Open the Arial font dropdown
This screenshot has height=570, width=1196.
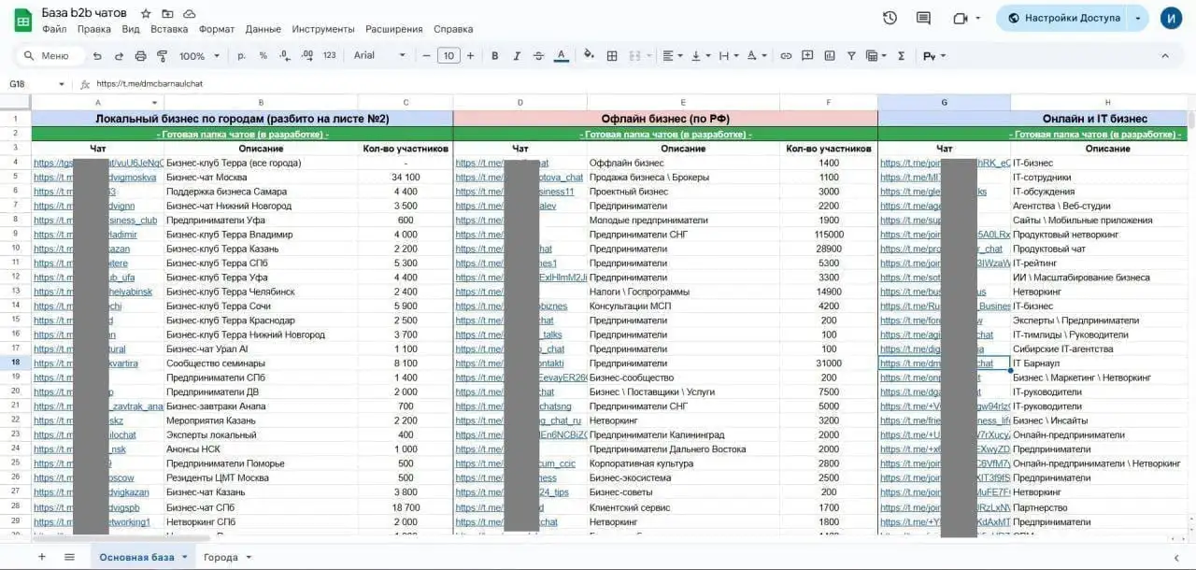click(379, 56)
